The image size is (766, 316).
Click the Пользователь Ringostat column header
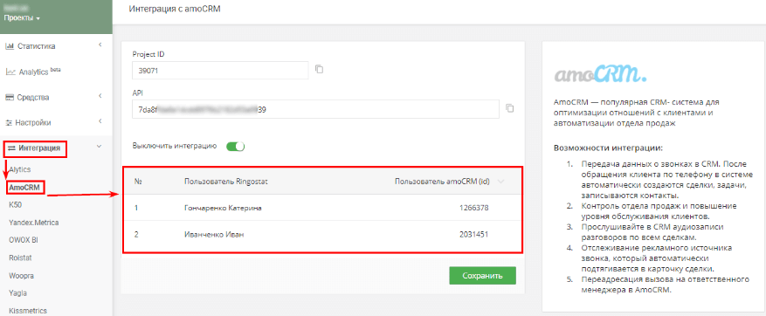pos(226,182)
